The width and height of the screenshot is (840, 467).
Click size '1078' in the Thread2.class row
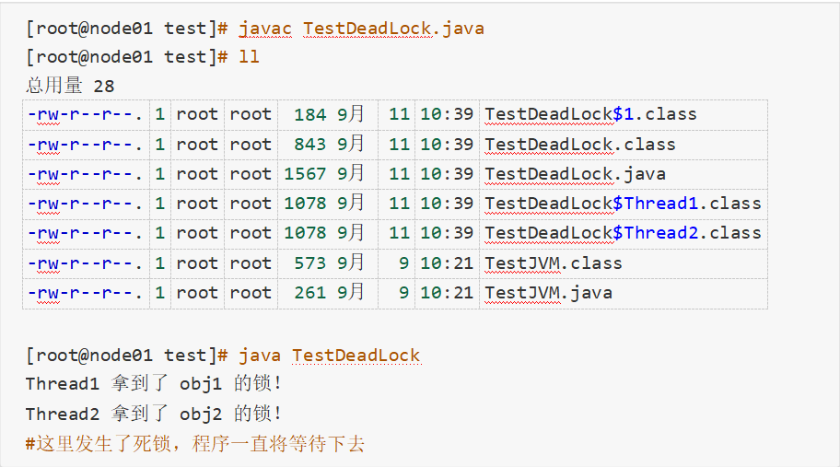coord(305,233)
